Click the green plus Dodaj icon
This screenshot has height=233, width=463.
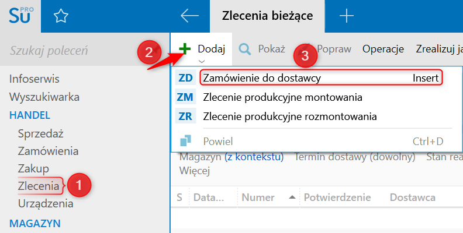(x=185, y=49)
